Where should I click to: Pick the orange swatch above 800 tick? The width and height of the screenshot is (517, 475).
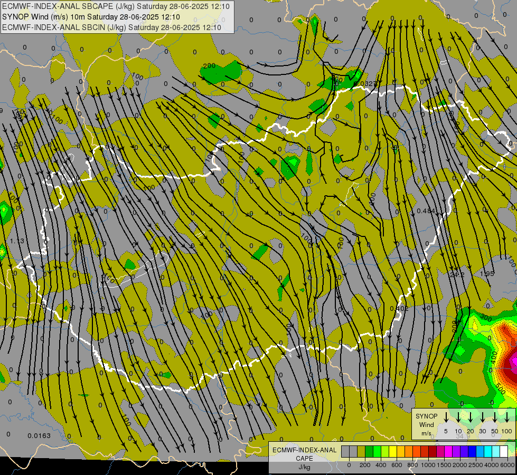(x=409, y=451)
